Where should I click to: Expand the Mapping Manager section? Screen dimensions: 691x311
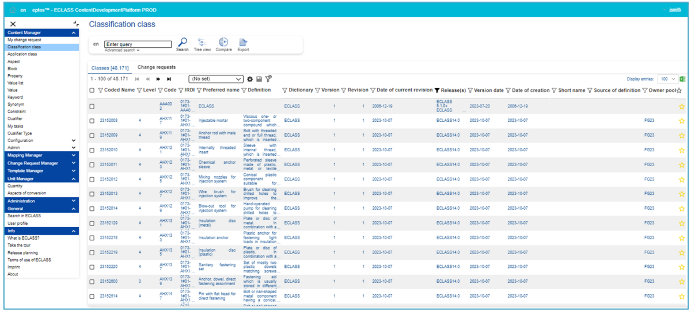tap(40, 155)
